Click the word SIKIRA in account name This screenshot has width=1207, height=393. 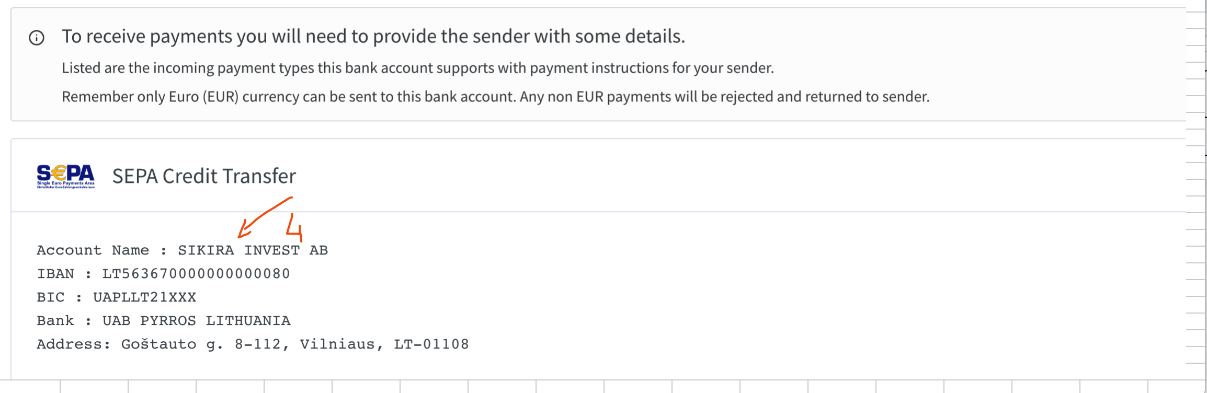tap(206, 250)
